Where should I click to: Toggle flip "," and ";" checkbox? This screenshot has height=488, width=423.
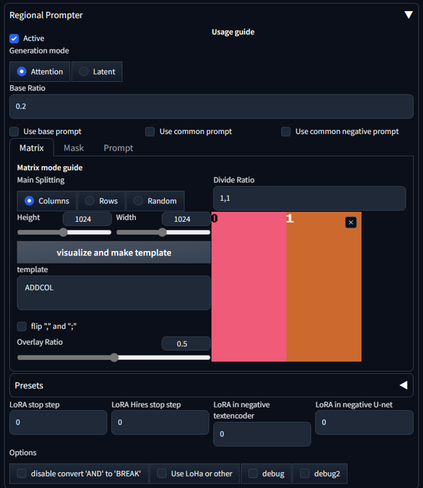coord(22,326)
